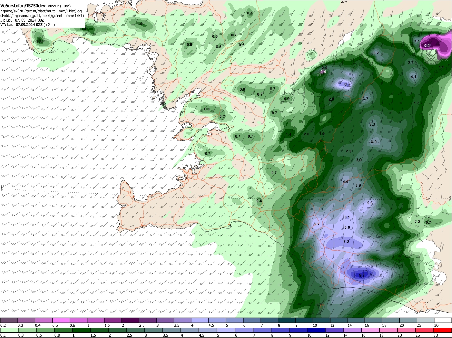The image size is (452, 338).
Task: Click the 1.0 value on the map
Action: click(139, 24)
